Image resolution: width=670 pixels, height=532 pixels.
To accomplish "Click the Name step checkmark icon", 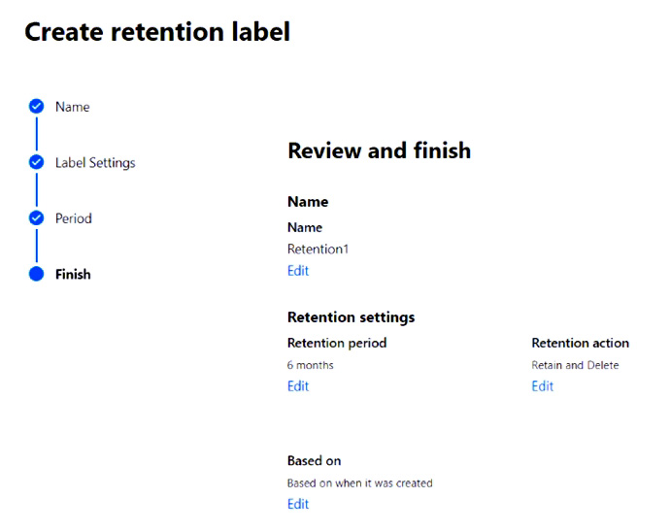I will (37, 107).
